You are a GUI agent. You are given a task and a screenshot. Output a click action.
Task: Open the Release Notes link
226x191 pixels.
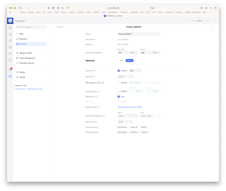[x=20, y=89]
